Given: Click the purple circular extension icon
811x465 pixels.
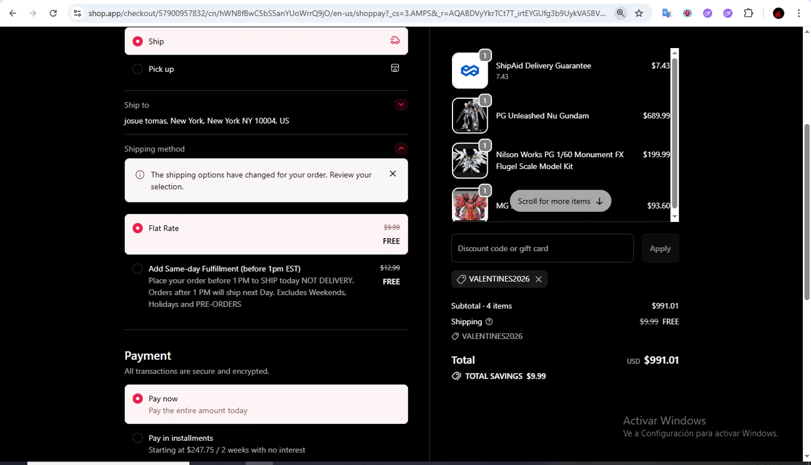Looking at the screenshot, I should [708, 13].
